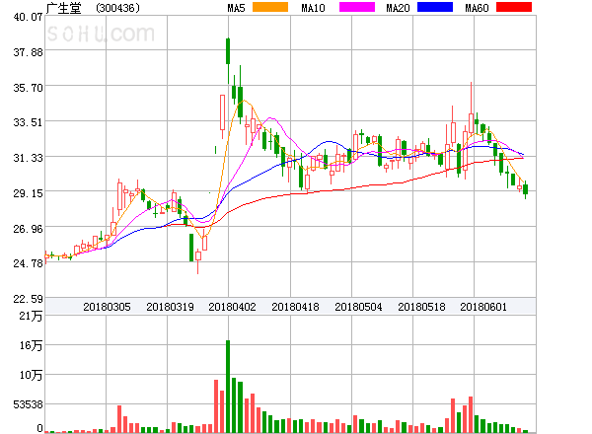Select the 20180601 date marker
The width and height of the screenshot is (592, 434).
(483, 307)
